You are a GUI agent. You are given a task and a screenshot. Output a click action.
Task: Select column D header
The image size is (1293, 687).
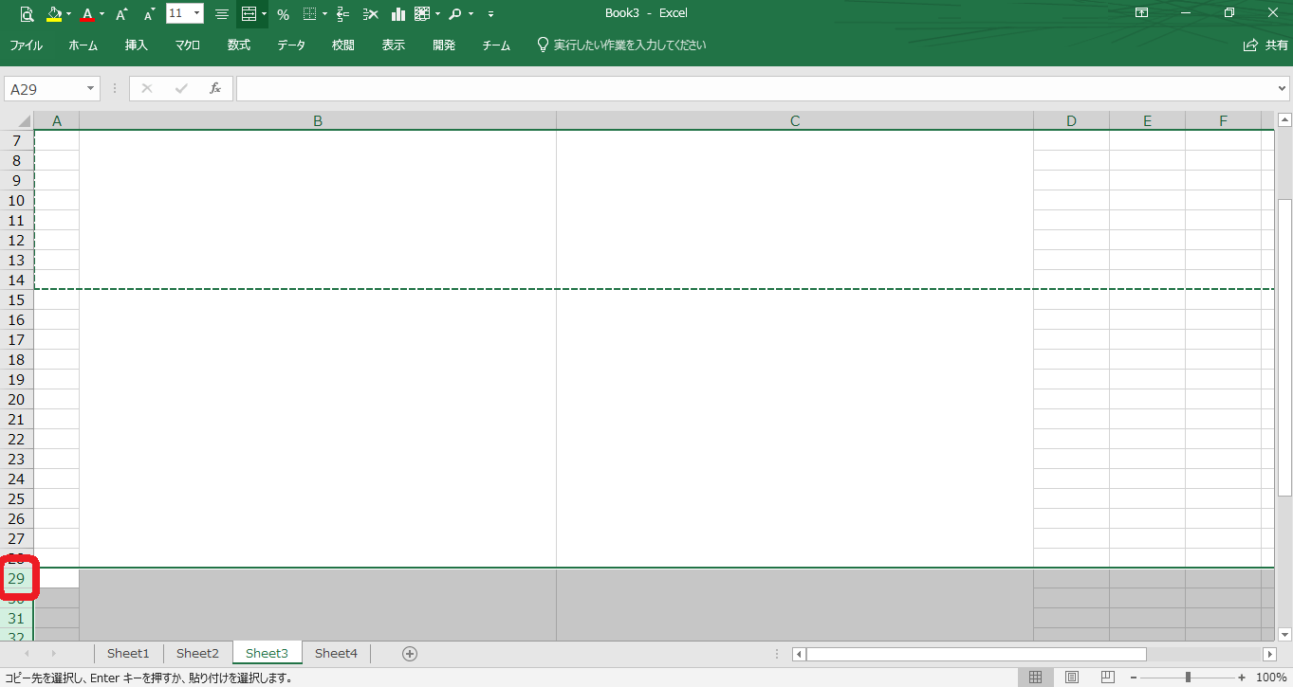(1071, 120)
